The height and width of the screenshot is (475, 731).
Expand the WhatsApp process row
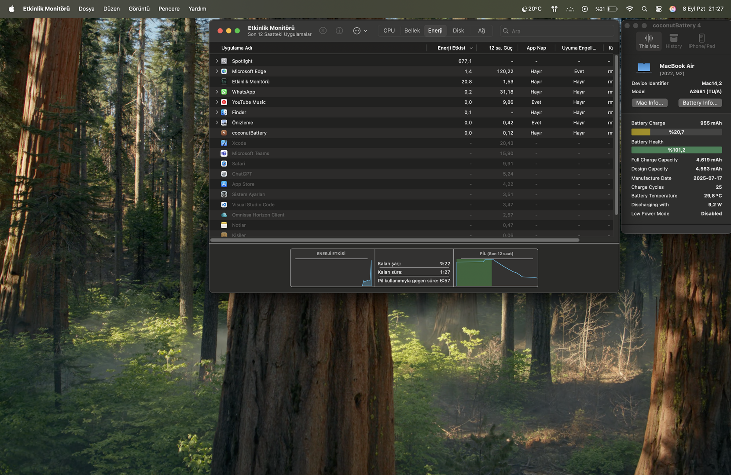coord(217,92)
